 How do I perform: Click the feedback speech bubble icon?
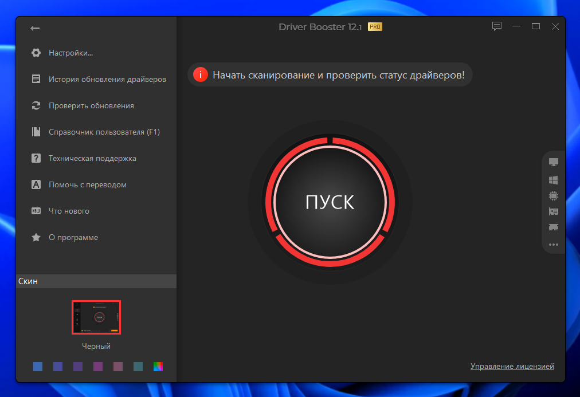(496, 26)
